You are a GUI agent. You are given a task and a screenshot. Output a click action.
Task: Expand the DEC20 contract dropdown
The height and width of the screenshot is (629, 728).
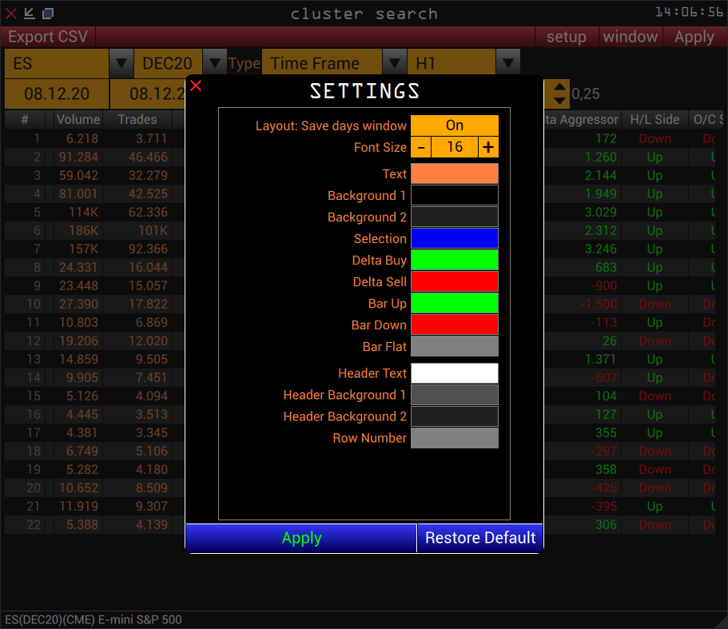(x=214, y=62)
